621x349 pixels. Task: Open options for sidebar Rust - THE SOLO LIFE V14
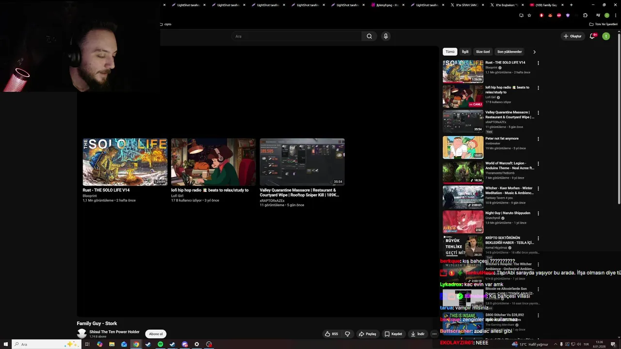click(x=538, y=63)
